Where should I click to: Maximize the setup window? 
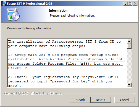(130, 4)
